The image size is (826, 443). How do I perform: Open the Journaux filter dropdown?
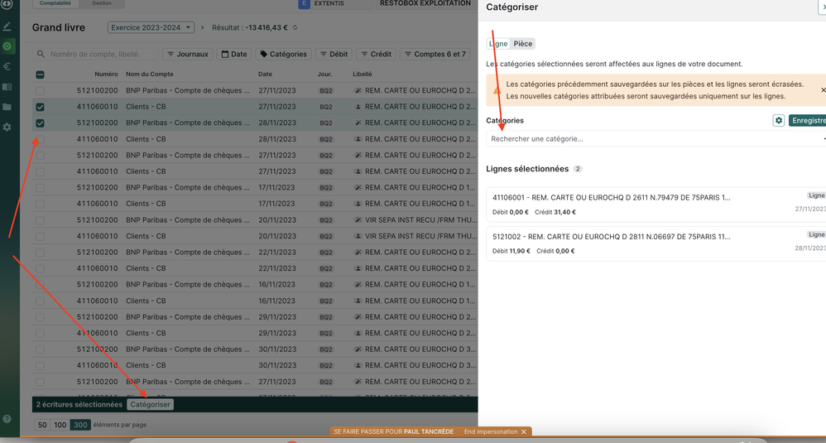click(x=188, y=55)
